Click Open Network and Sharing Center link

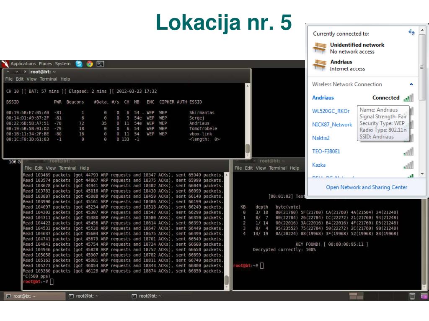tap(366, 187)
